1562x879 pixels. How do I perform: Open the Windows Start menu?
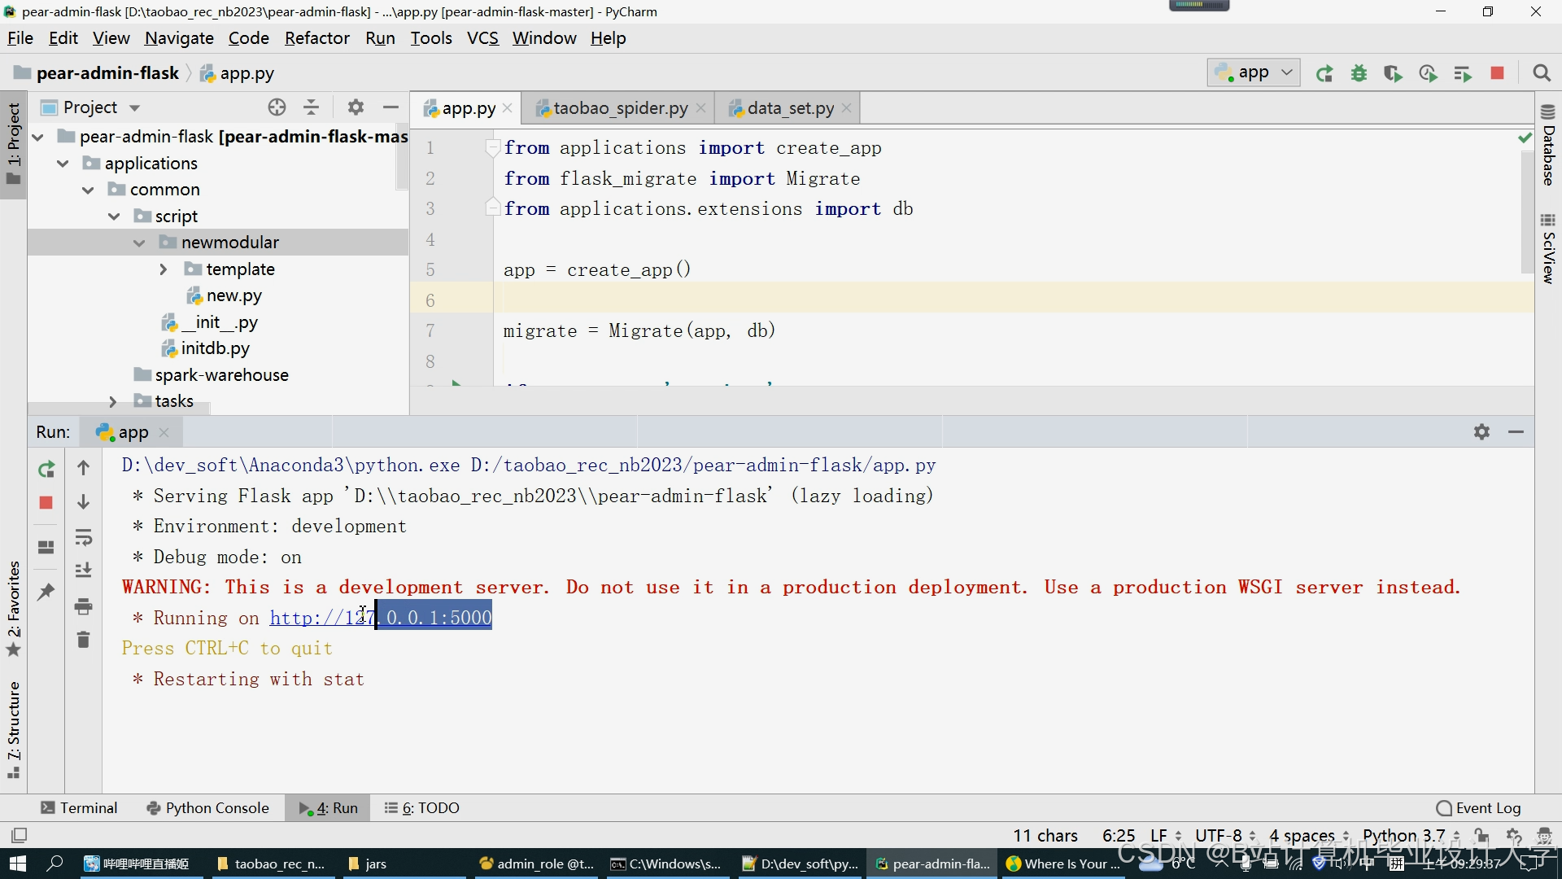click(17, 864)
